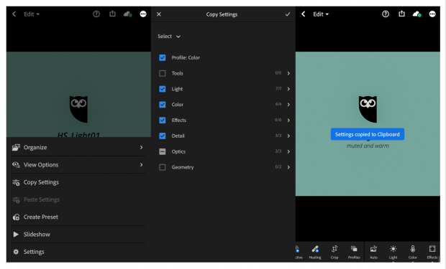Apply Auto adjustment tool
This screenshot has width=446, height=269.
point(373,252)
